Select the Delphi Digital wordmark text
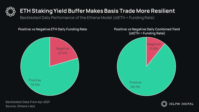Screen dimensions: 199x112 click(x=181, y=104)
